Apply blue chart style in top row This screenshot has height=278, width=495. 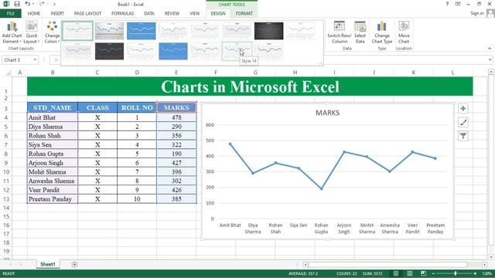pyautogui.click(x=141, y=31)
